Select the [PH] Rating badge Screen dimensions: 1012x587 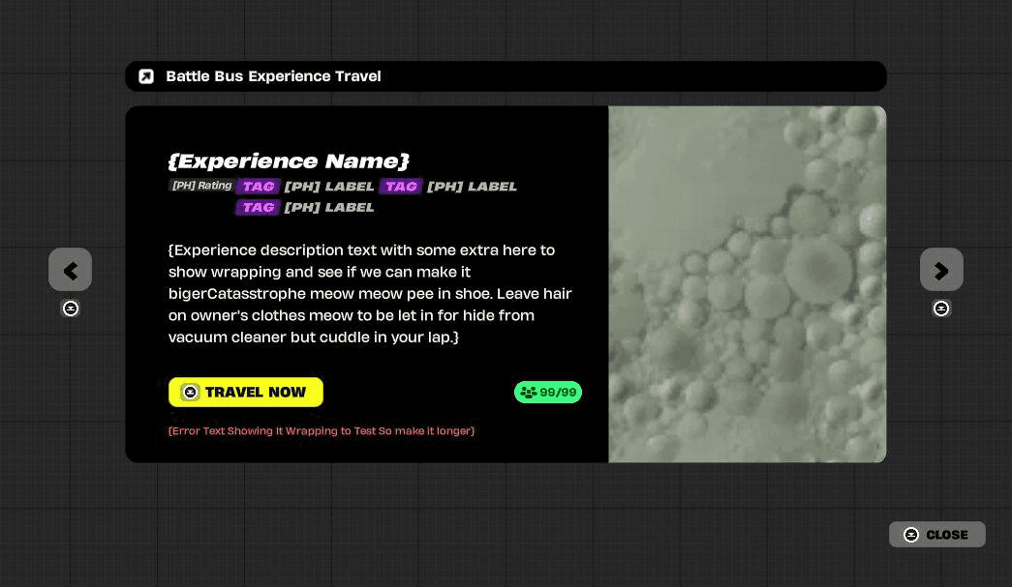(201, 186)
